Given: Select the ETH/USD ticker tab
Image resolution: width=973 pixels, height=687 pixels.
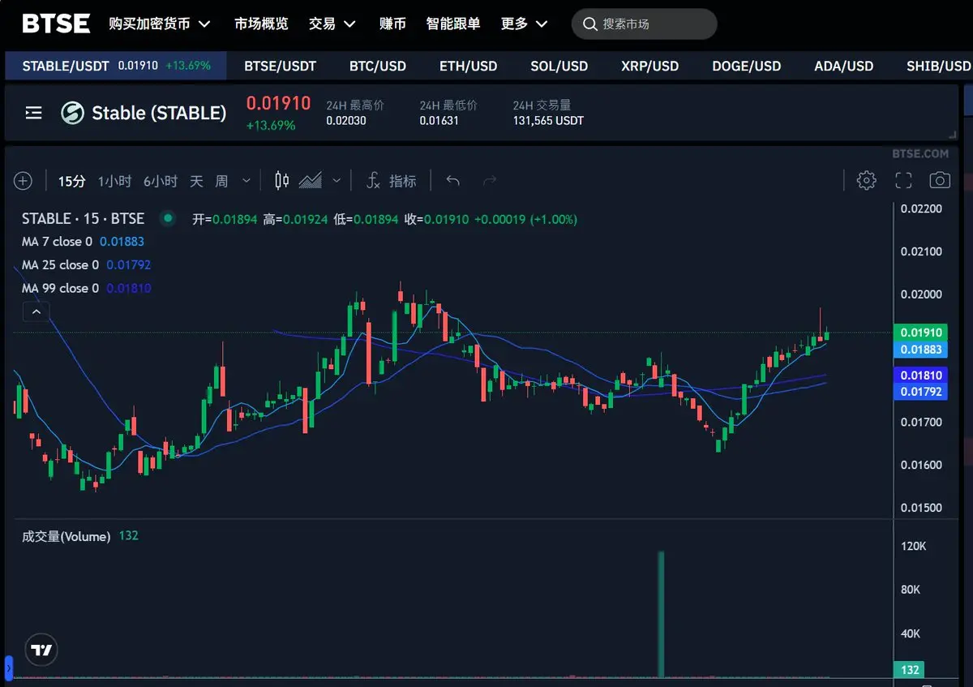Looking at the screenshot, I should pyautogui.click(x=469, y=66).
